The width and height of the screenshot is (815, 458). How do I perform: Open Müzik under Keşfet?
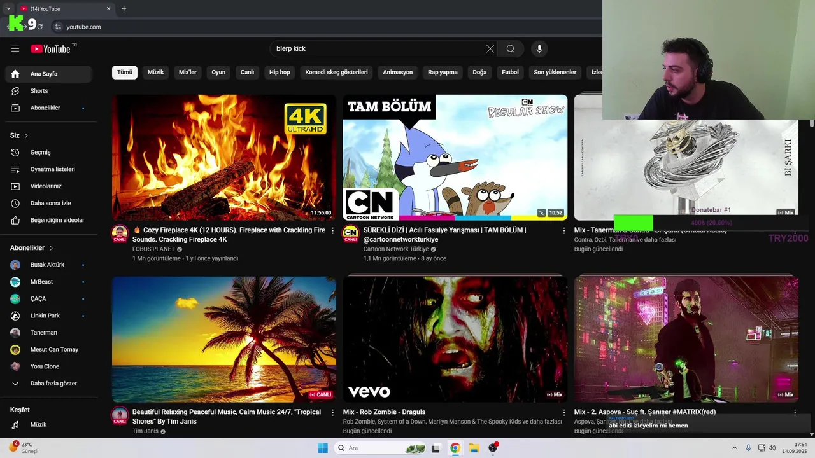[x=49, y=424]
